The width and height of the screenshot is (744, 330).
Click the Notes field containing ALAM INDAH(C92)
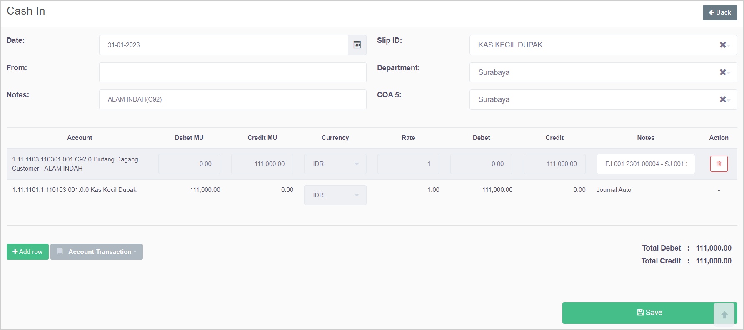pyautogui.click(x=232, y=99)
